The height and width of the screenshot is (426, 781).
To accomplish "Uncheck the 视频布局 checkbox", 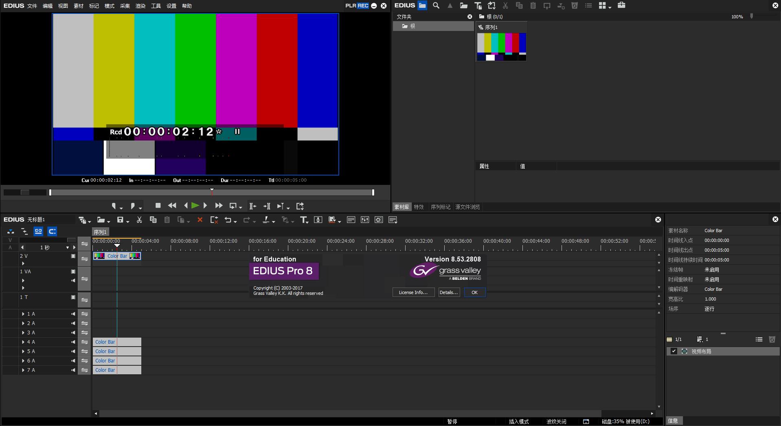I will (674, 351).
